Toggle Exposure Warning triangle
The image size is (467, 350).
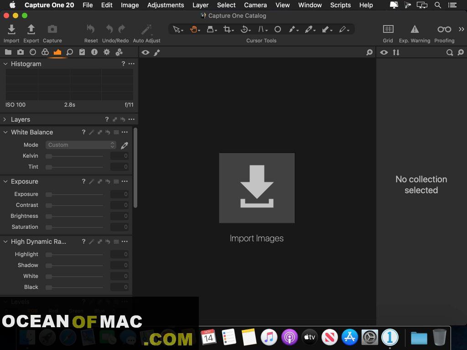[x=415, y=29]
